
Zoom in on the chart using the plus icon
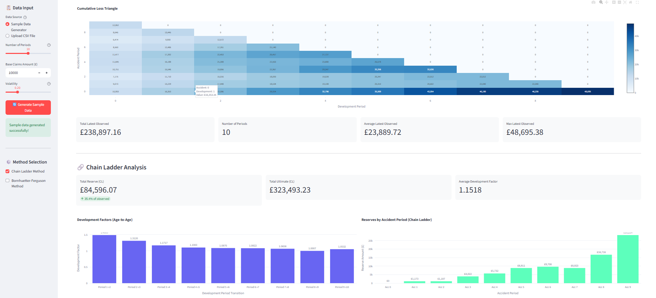(x=614, y=2)
